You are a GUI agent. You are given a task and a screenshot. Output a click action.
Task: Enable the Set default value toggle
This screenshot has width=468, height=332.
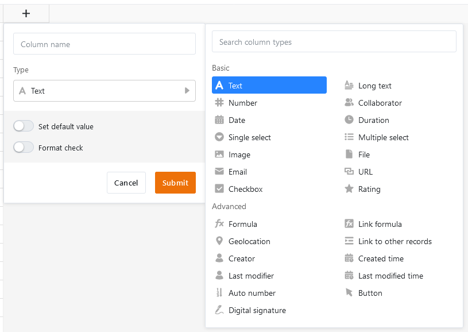(x=24, y=126)
